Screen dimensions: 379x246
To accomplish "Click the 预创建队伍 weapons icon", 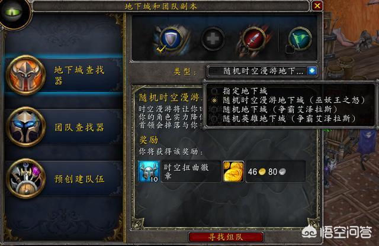I will (x=26, y=178).
